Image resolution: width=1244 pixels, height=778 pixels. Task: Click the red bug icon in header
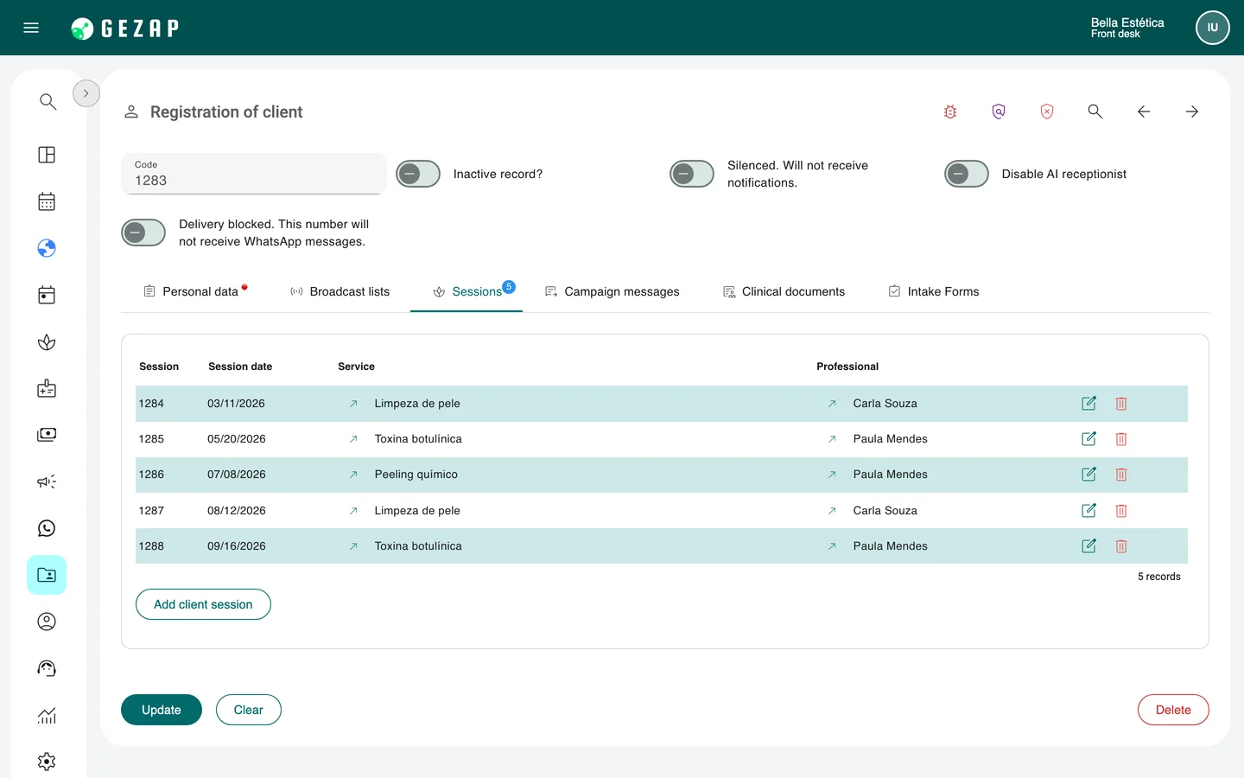950,112
